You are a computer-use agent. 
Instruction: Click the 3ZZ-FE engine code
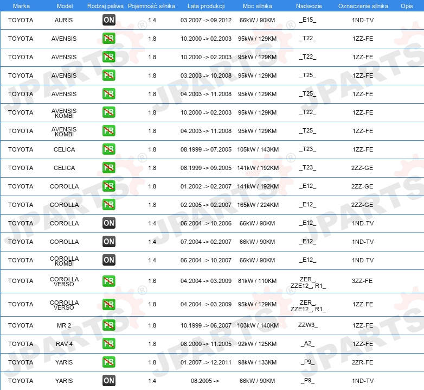[x=362, y=281]
